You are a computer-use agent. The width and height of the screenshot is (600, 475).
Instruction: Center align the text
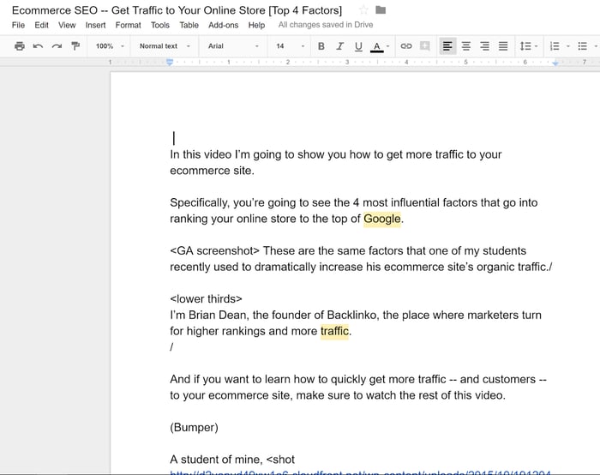point(467,46)
